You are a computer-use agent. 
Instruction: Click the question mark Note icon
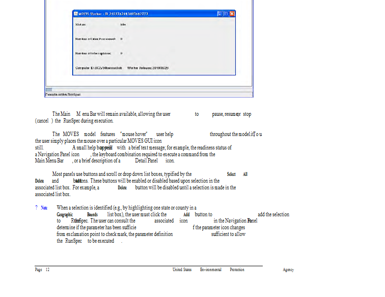point(36,208)
